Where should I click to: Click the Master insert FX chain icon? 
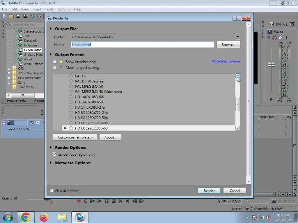[269, 38]
